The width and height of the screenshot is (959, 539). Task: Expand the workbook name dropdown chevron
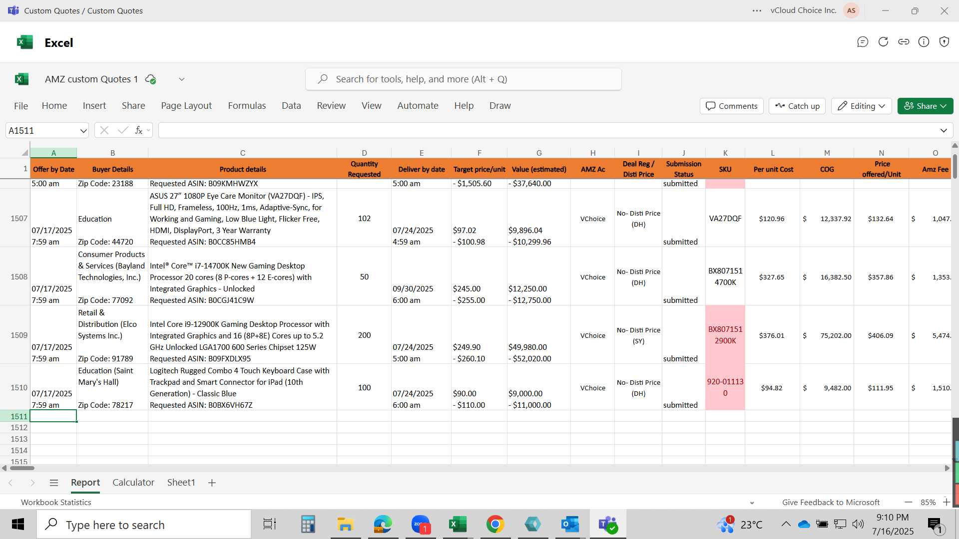[182, 79]
